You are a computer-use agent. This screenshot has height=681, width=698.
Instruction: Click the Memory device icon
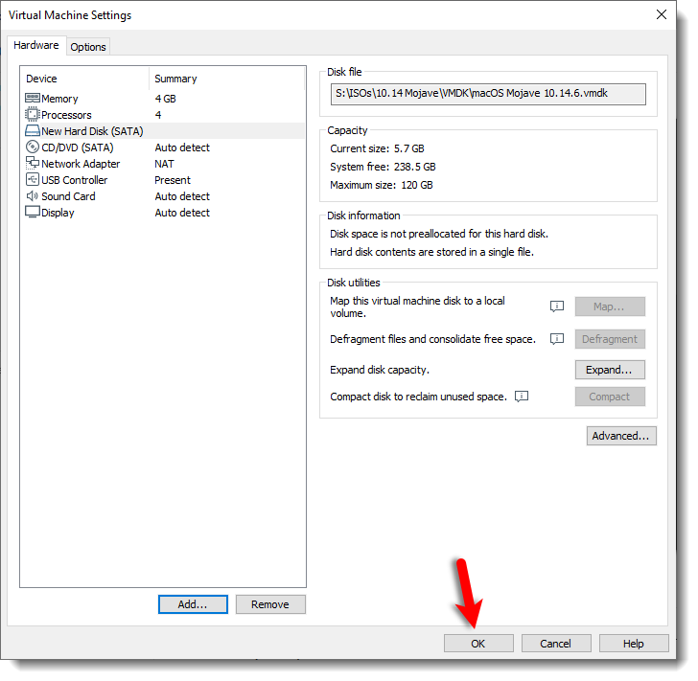point(33,99)
